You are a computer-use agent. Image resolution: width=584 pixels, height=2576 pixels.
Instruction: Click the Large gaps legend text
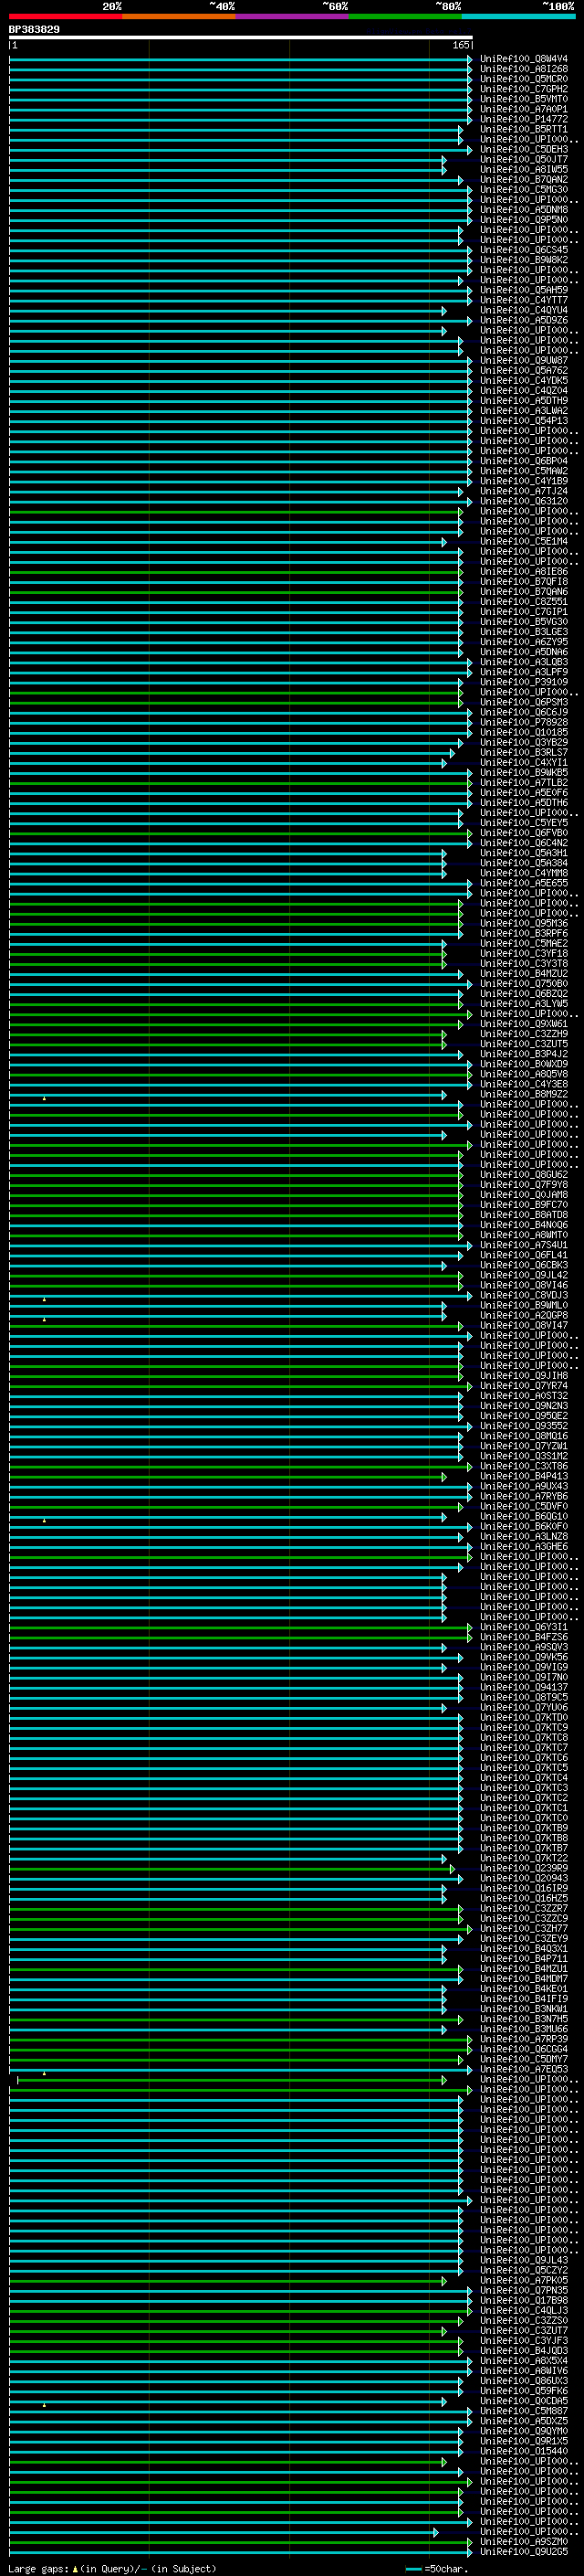(x=38, y=2569)
